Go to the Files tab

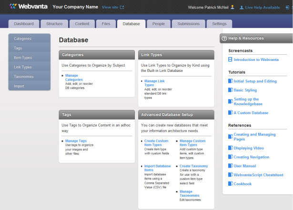106,24
